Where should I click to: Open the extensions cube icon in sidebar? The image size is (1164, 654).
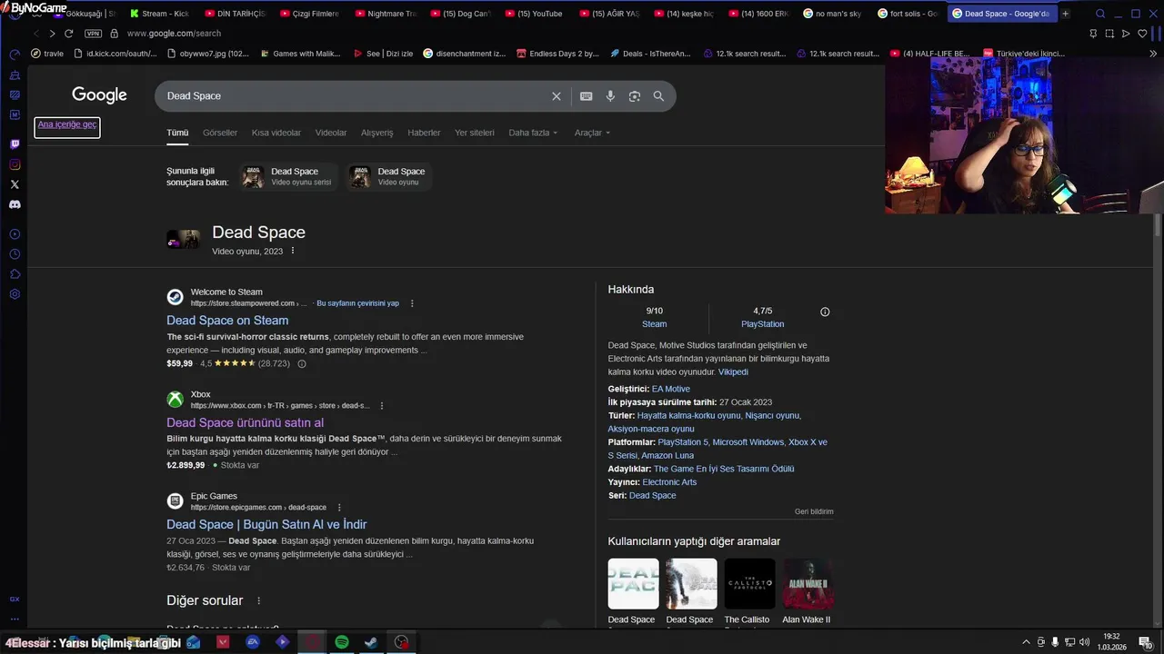tap(15, 274)
